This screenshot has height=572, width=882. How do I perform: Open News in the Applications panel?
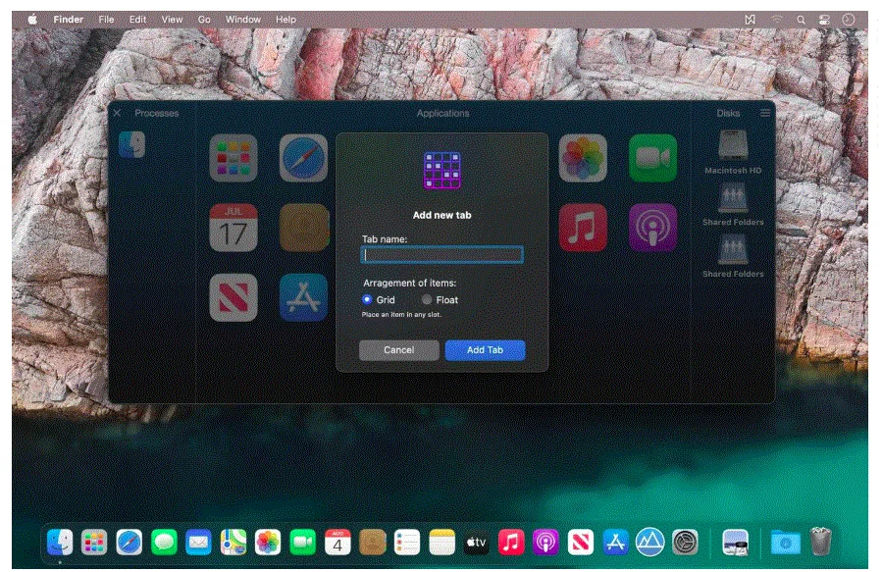(233, 297)
